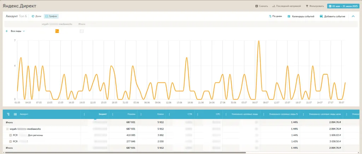This screenshot has width=362, height=154.
Task: Toggle the Итого chart series icon
Action: [x=82, y=31]
